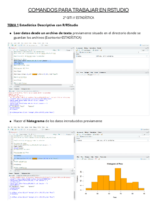Click the Source button in the second script editor
This screenshot has height=223, width=157.
[x=69, y=134]
